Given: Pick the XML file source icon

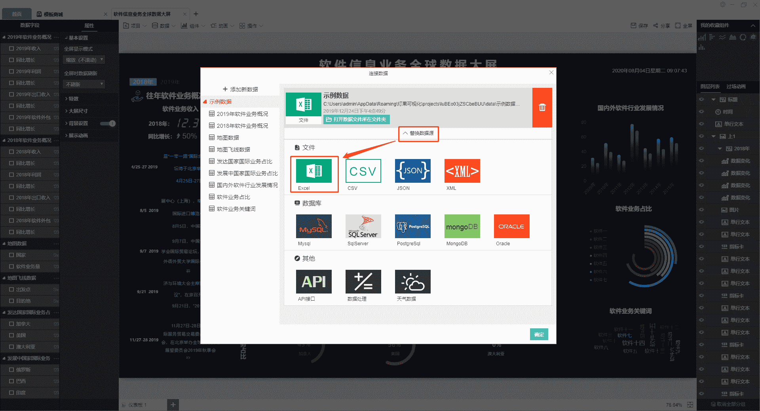Looking at the screenshot, I should (462, 171).
